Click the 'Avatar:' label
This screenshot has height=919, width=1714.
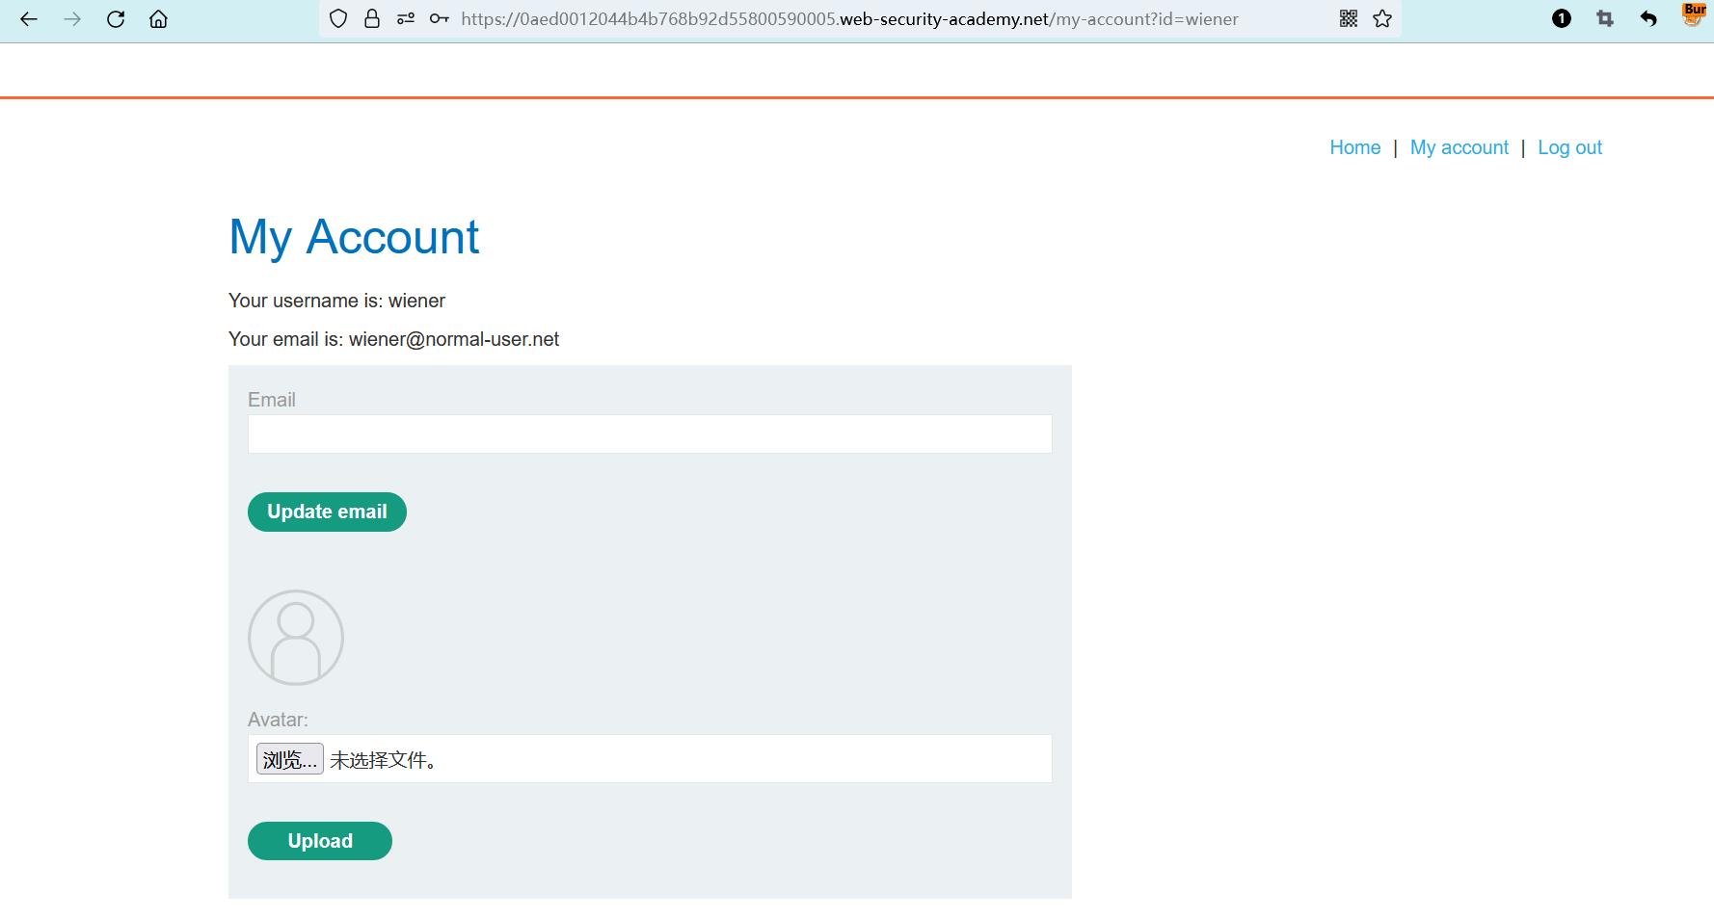[278, 720]
